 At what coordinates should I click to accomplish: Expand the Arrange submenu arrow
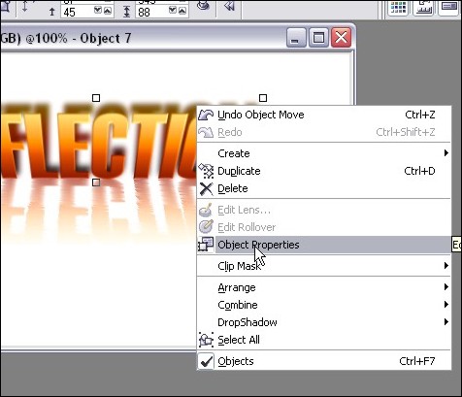[x=446, y=287]
